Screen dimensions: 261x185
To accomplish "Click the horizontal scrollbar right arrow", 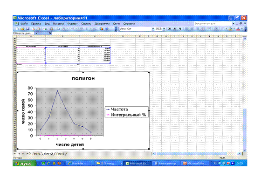I will pos(239,154).
